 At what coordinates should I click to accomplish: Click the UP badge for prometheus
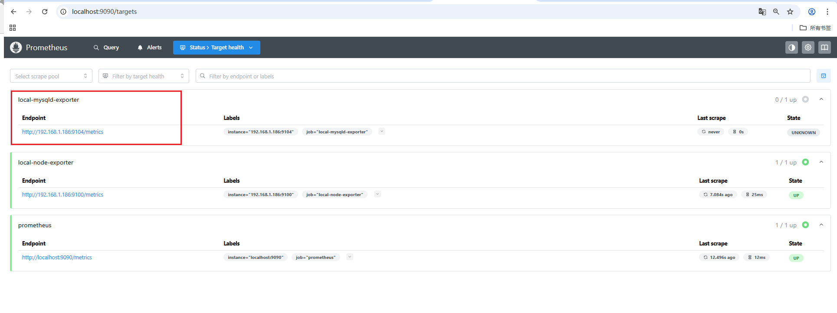click(796, 258)
